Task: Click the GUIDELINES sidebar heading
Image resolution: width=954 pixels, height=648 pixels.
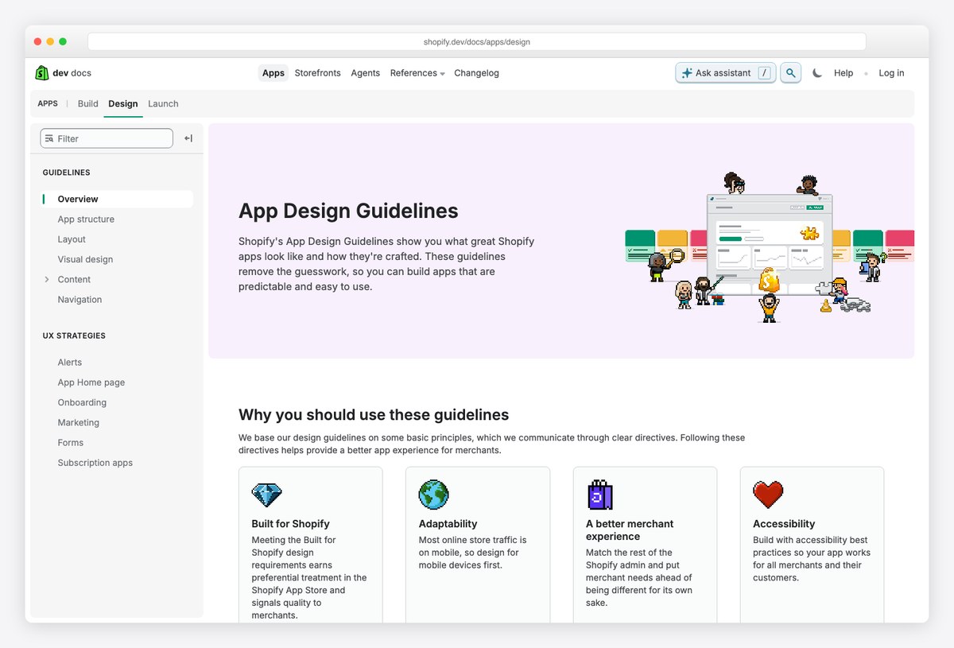Action: pos(66,173)
